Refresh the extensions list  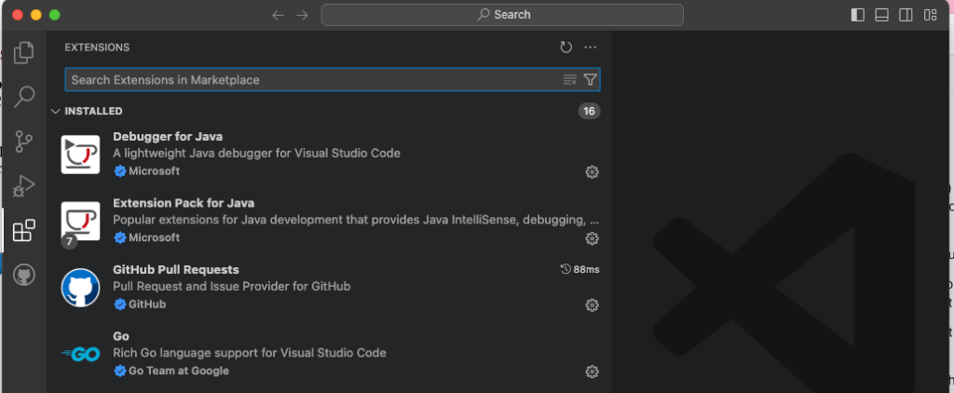point(566,47)
